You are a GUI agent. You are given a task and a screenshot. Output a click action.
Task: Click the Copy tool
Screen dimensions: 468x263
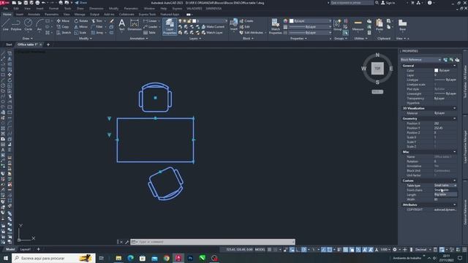pos(63,27)
